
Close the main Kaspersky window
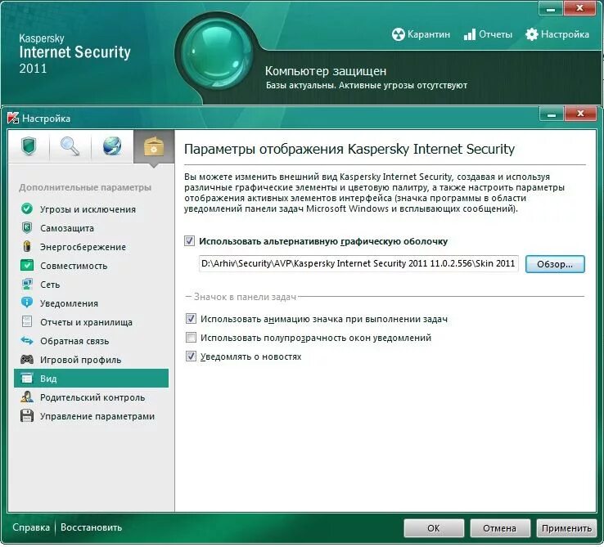579,8
